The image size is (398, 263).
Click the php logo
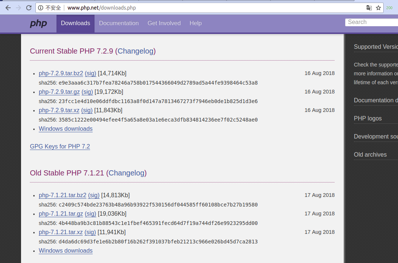(x=38, y=23)
